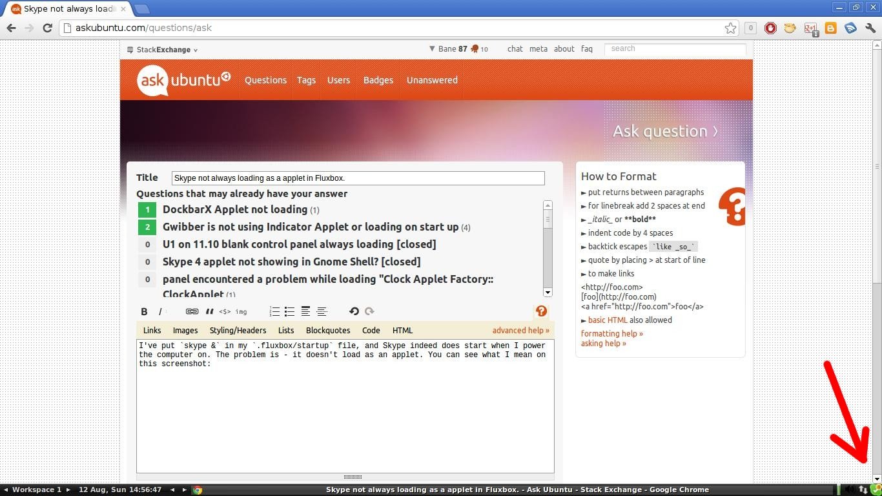Open 'Skype 4 applet not showing' question
Viewport: 882px width, 496px height.
coord(292,262)
